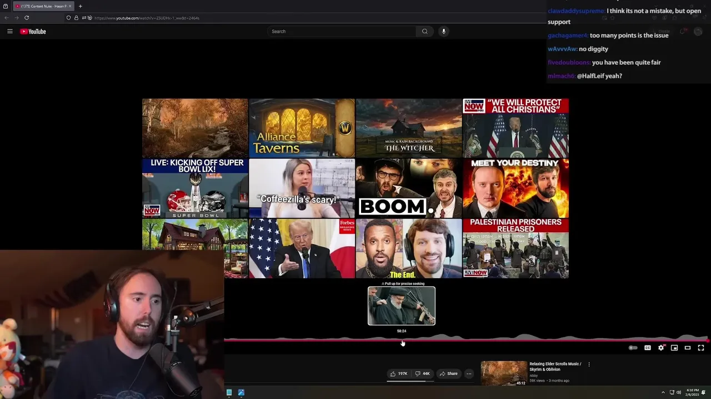Open the video thumbnail labeled The End.

(409, 248)
